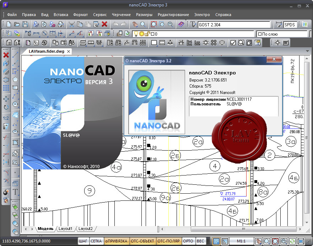The image size is (313, 246).
Task: Open the Файл menu
Action: pos(12,15)
